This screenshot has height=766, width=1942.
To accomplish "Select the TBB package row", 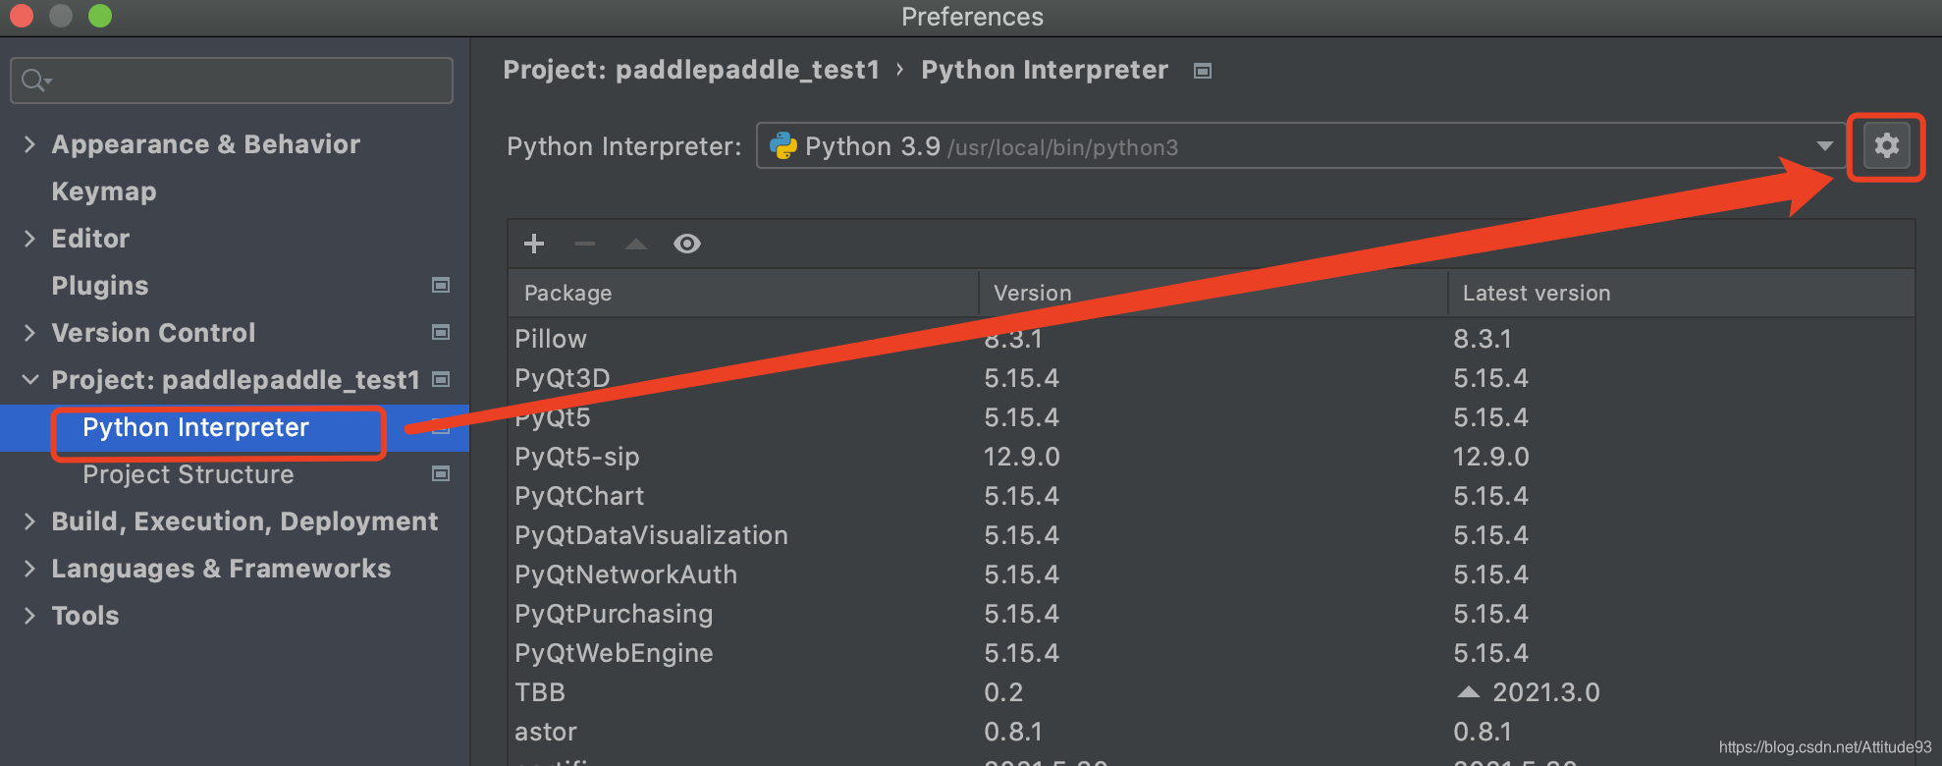I will [x=1212, y=692].
